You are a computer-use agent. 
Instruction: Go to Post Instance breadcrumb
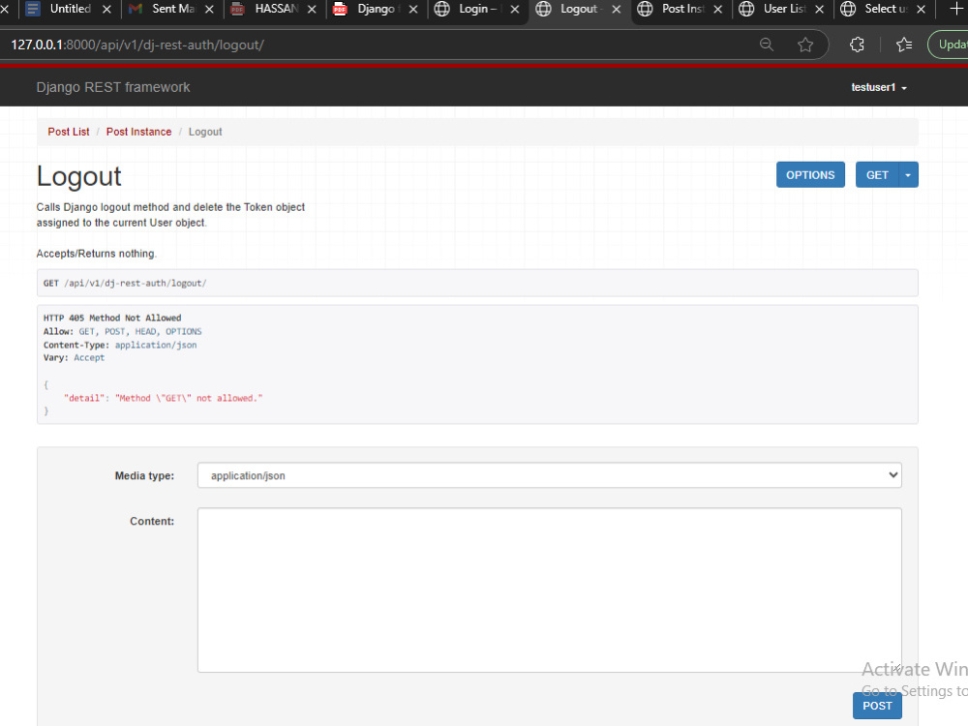tap(138, 132)
